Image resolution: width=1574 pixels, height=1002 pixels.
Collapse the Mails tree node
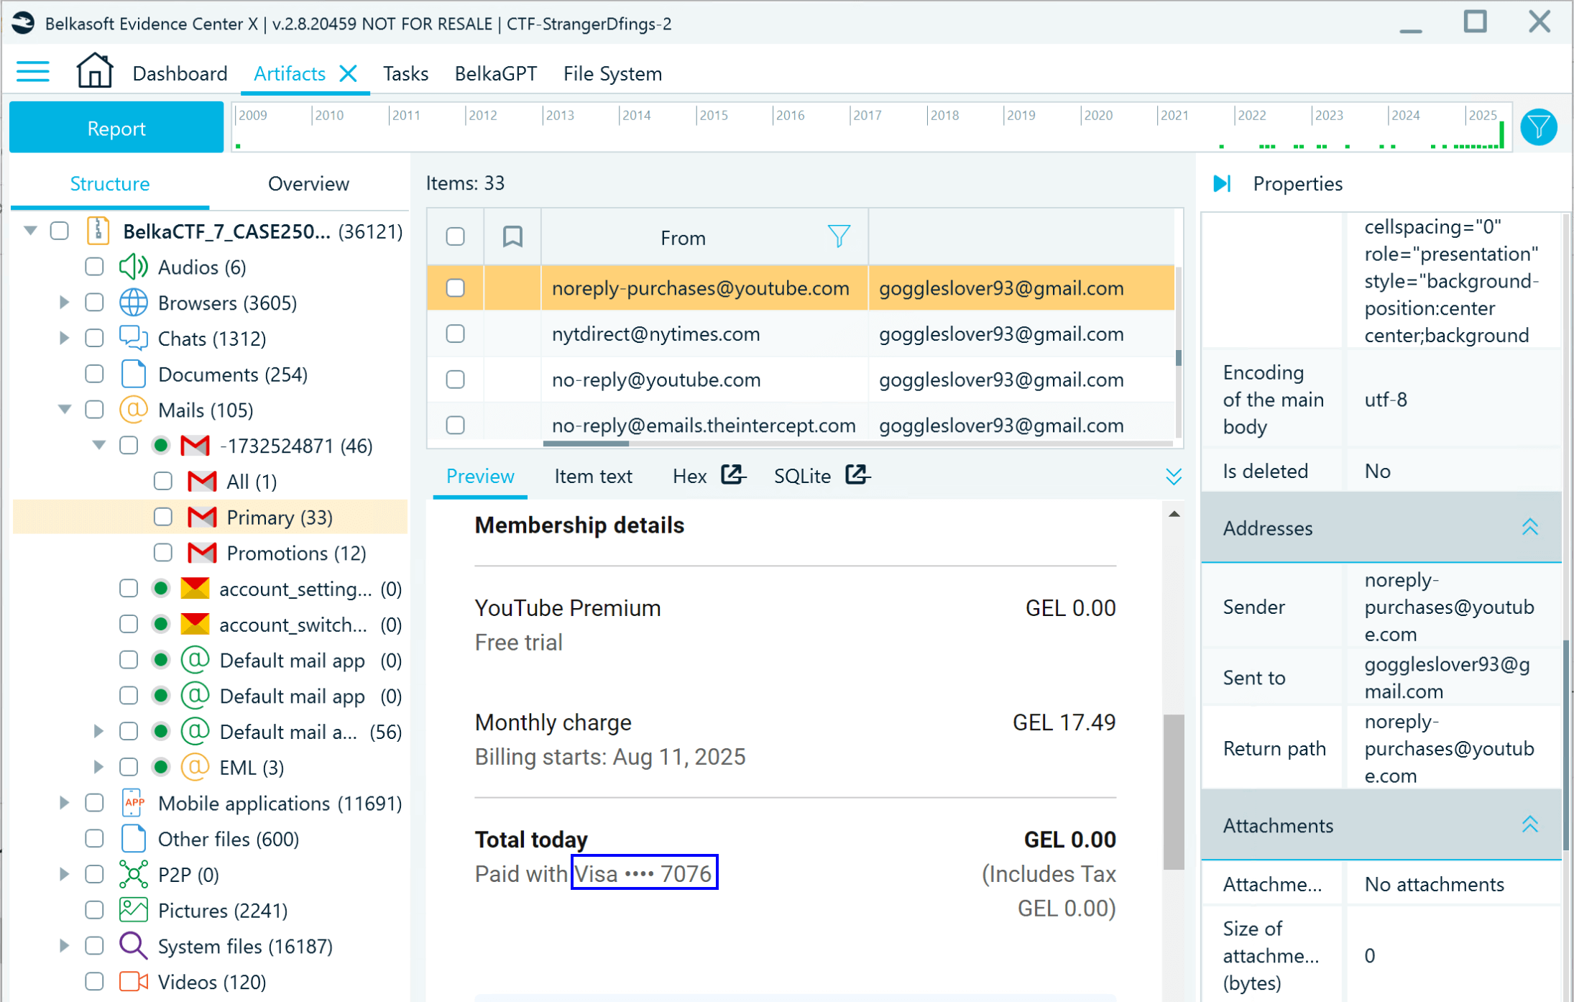[65, 410]
